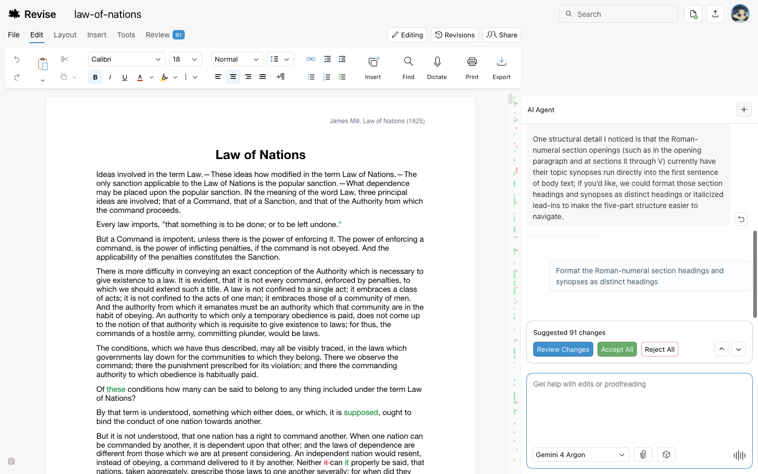Click the AI panel scrollbar
The image size is (758, 474).
[x=755, y=274]
